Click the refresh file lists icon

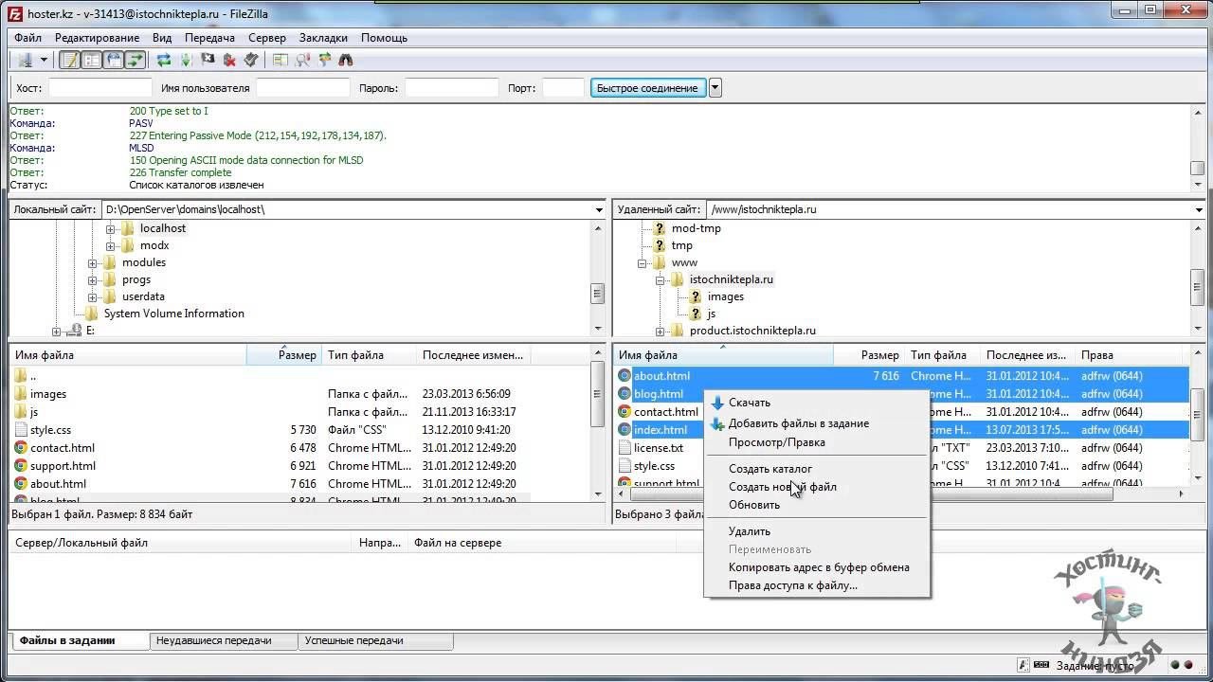point(164,60)
